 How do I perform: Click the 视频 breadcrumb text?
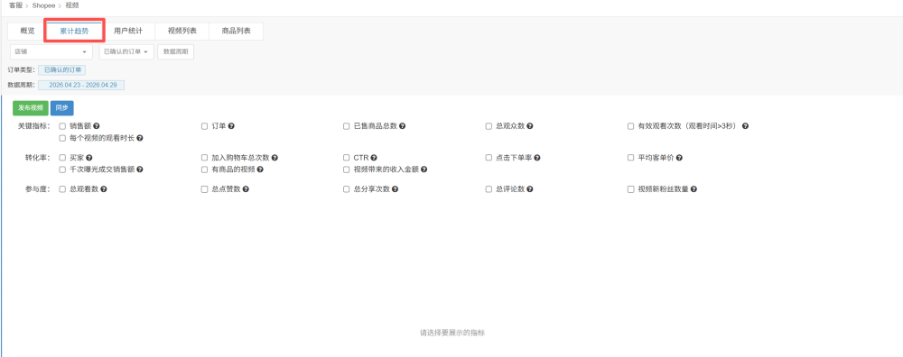pyautogui.click(x=72, y=5)
